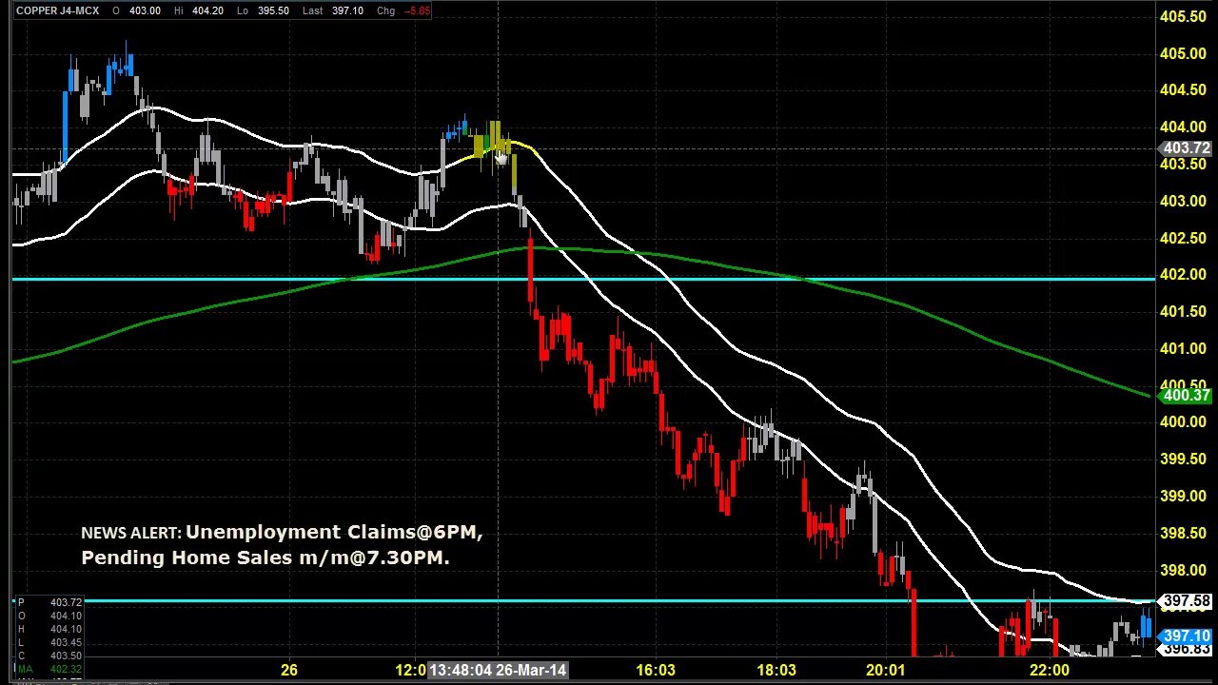The height and width of the screenshot is (685, 1218).
Task: Click the green MA 402.32 row in data box
Action: pos(49,669)
